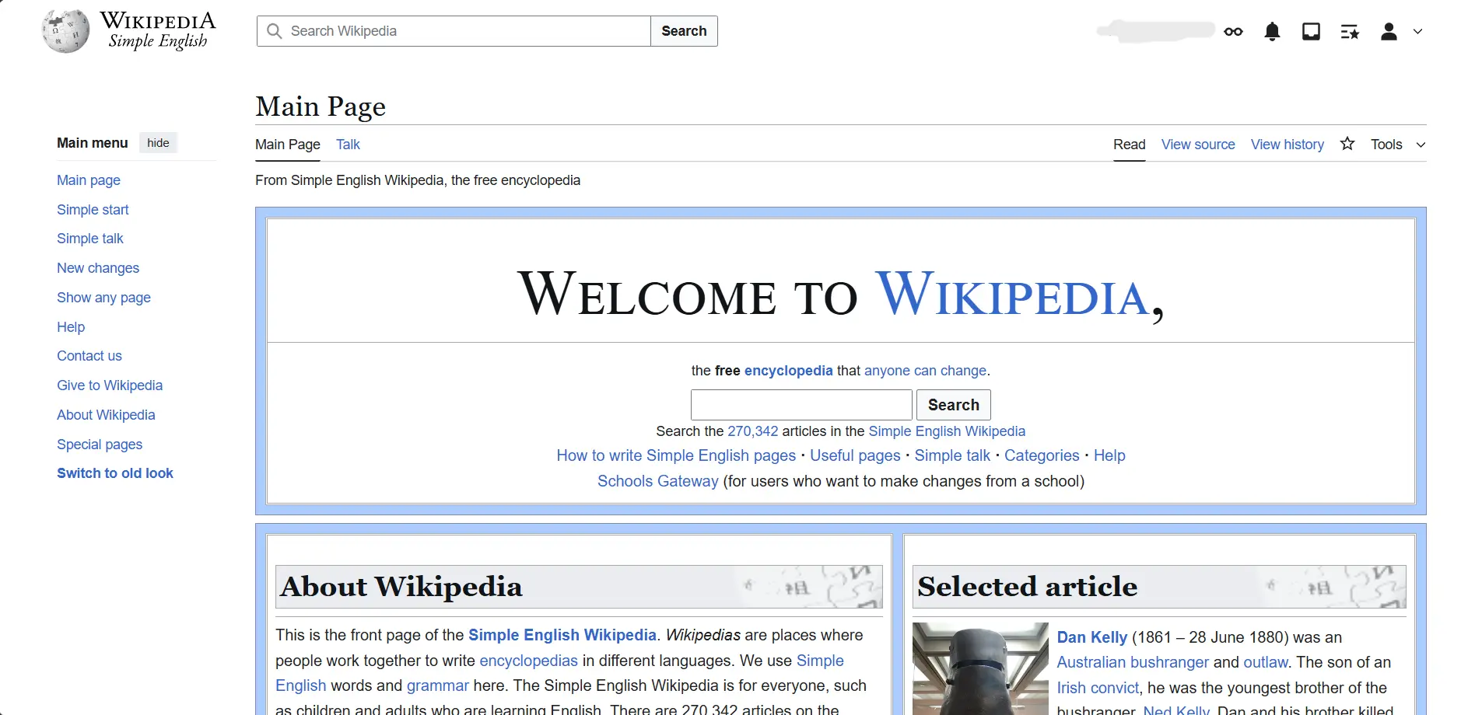Open the View history tab
The image size is (1468, 715).
pyautogui.click(x=1287, y=145)
